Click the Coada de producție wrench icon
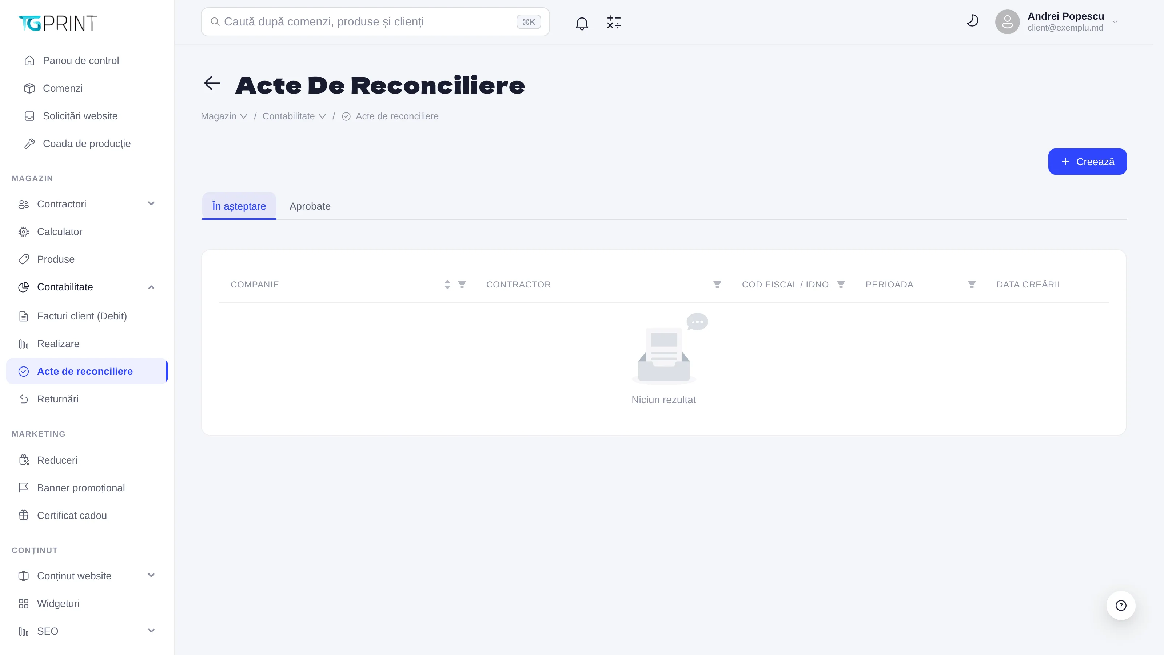1164x655 pixels. [29, 144]
